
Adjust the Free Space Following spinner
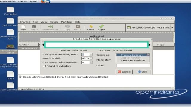91,62
